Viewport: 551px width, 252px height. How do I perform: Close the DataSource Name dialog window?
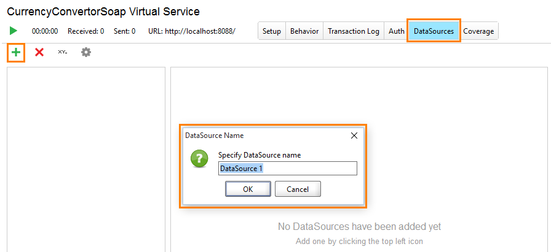click(354, 136)
